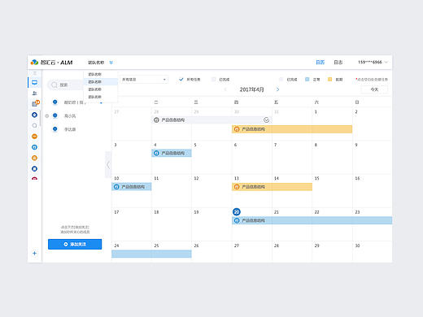Select the highlighted date 20 on the calendar
The height and width of the screenshot is (317, 423).
click(x=237, y=212)
